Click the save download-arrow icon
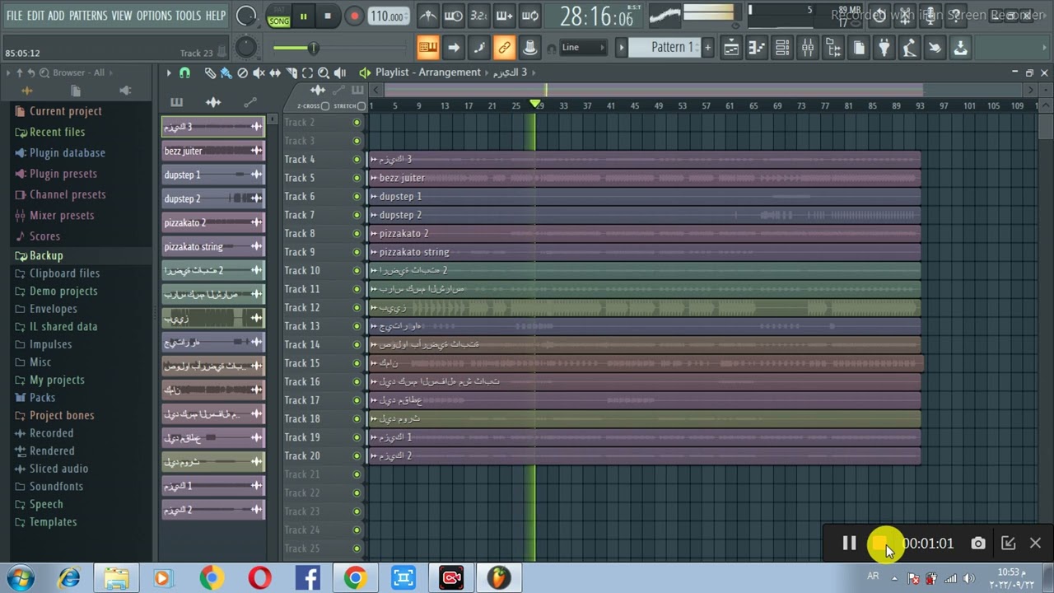The width and height of the screenshot is (1054, 593). pyautogui.click(x=961, y=48)
